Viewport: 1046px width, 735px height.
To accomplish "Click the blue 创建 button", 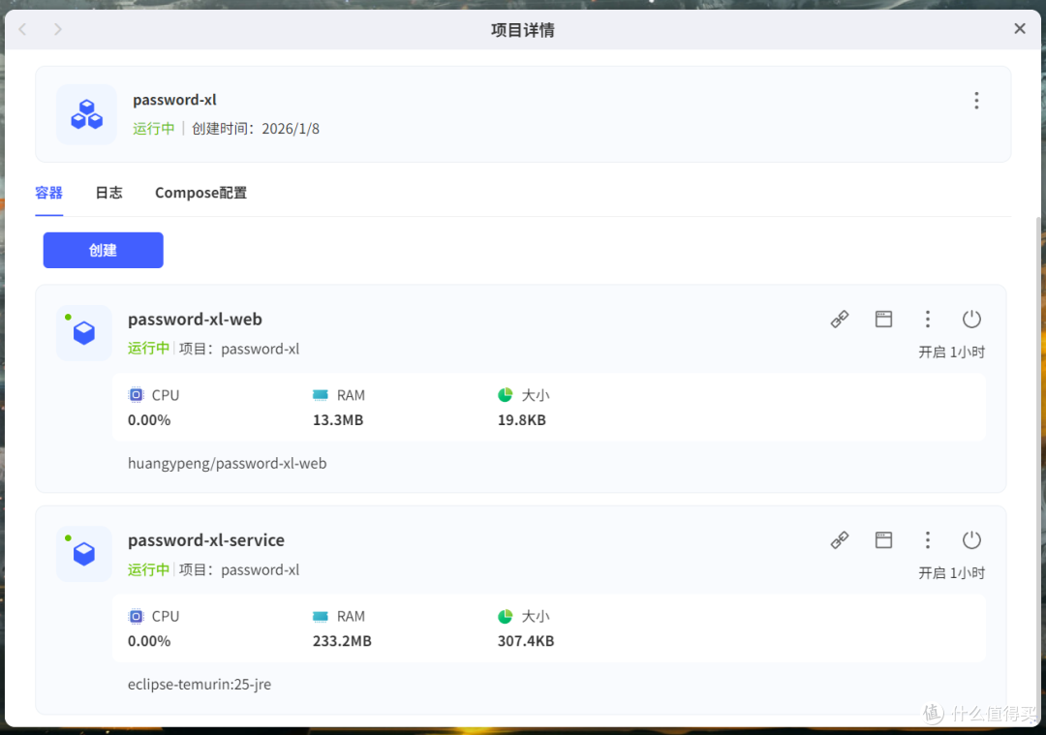I will pos(104,250).
